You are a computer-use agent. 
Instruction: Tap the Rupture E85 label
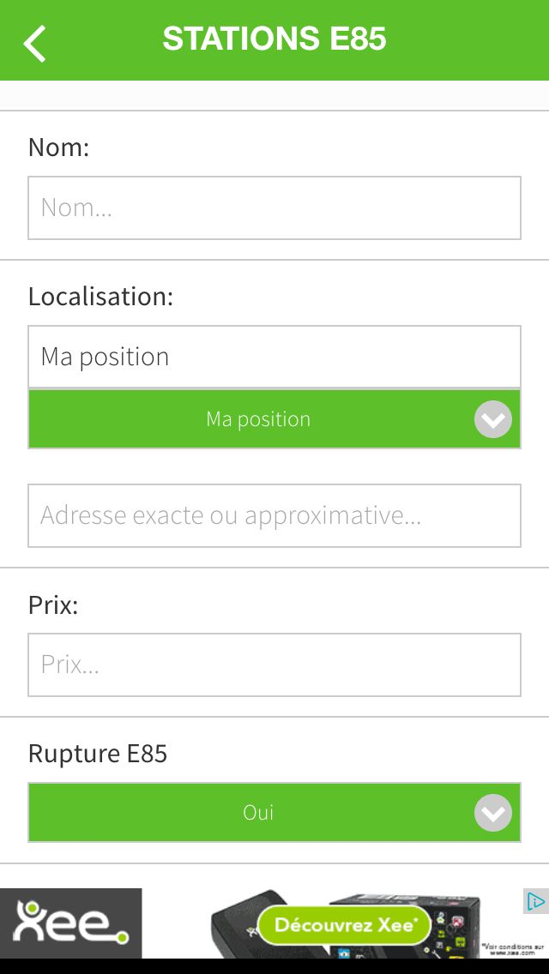point(98,754)
